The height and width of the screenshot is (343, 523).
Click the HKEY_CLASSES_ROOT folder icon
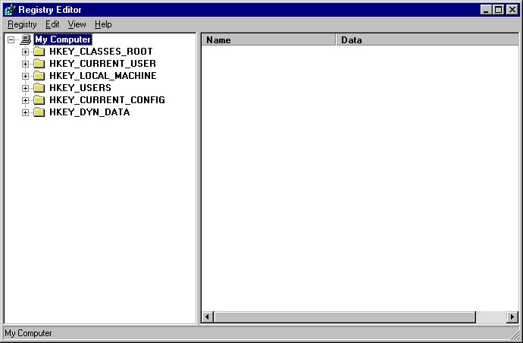coord(40,52)
